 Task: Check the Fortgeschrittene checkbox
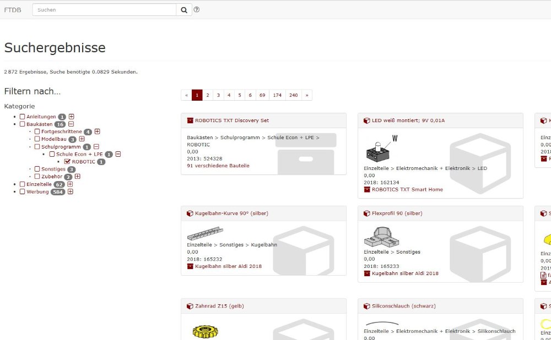37,131
